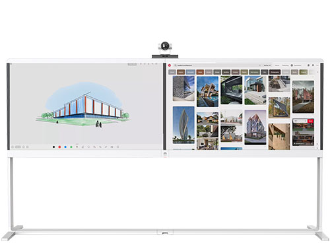The width and height of the screenshot is (330, 251).
Task: Select the dark highlighted filter chip
Action: coord(275,72)
